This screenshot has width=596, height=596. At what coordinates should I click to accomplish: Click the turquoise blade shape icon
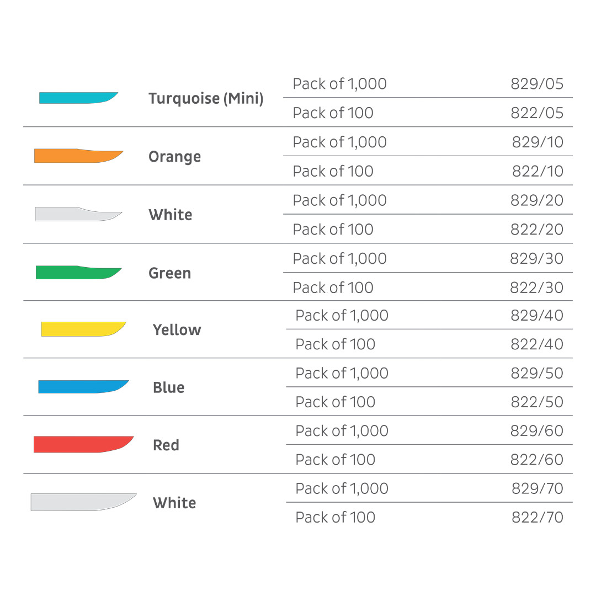(x=78, y=98)
